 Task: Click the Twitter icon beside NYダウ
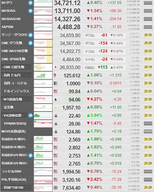coord(30,3)
